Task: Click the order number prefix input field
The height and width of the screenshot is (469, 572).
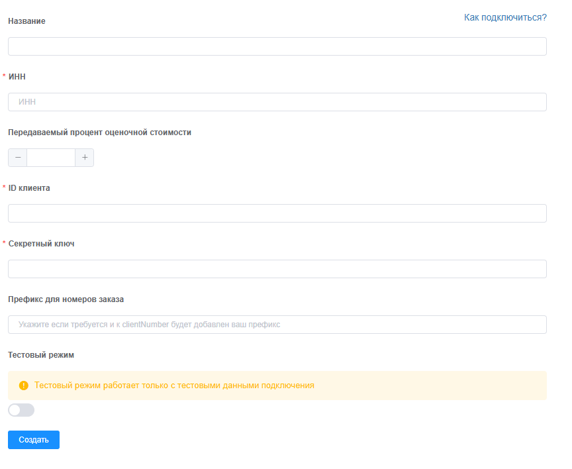Action: pos(277,325)
